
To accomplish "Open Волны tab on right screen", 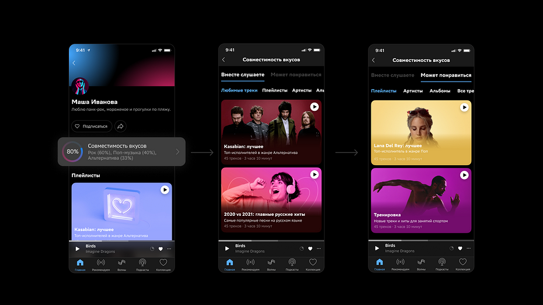I will 421,264.
